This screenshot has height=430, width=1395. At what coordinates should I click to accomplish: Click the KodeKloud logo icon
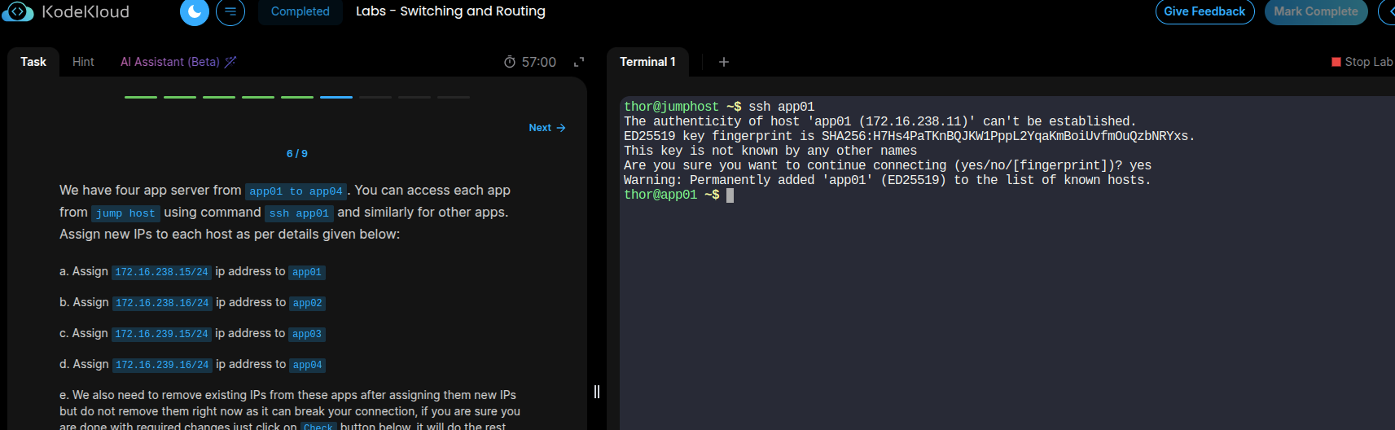pos(17,11)
